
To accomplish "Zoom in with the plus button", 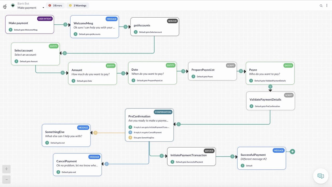I will tap(6, 169).
